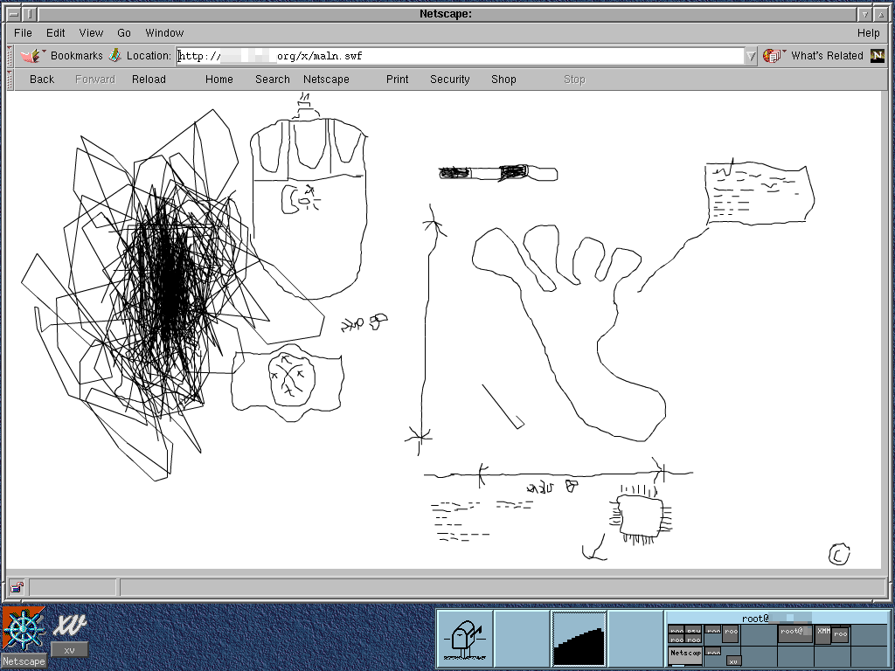The width and height of the screenshot is (895, 671).
Task: Click the Back button
Action: click(42, 80)
